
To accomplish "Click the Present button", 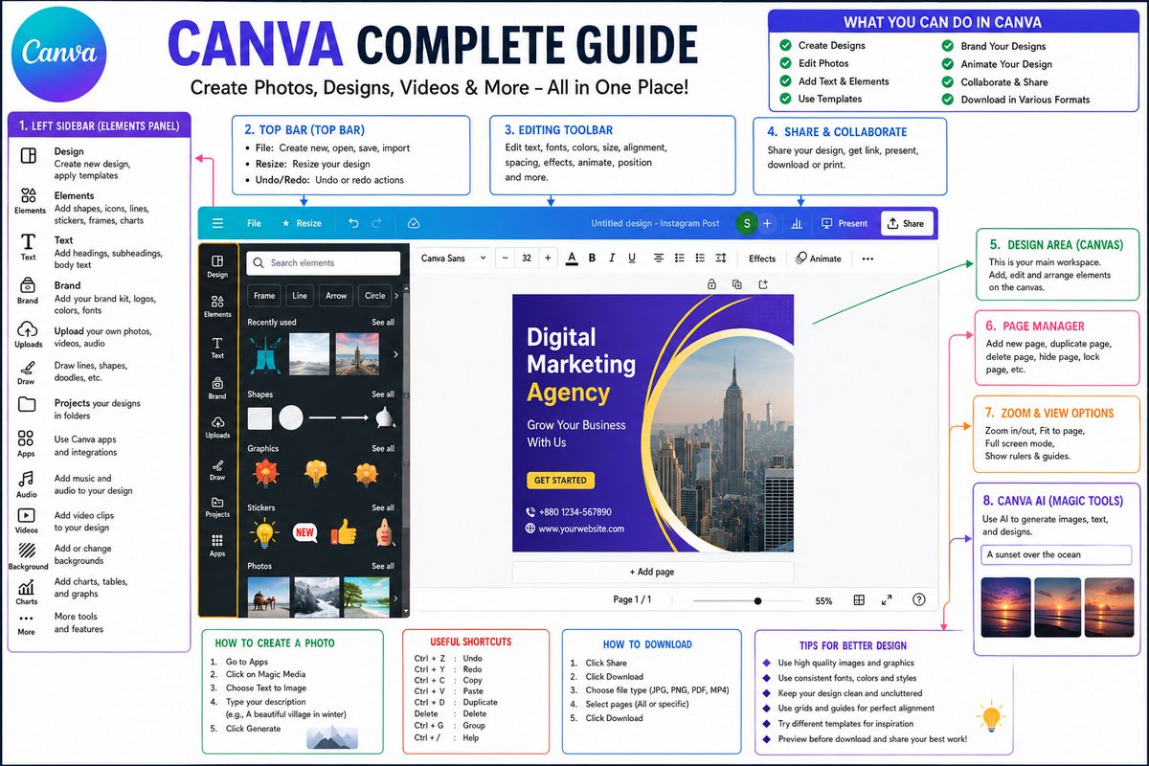I will point(844,223).
